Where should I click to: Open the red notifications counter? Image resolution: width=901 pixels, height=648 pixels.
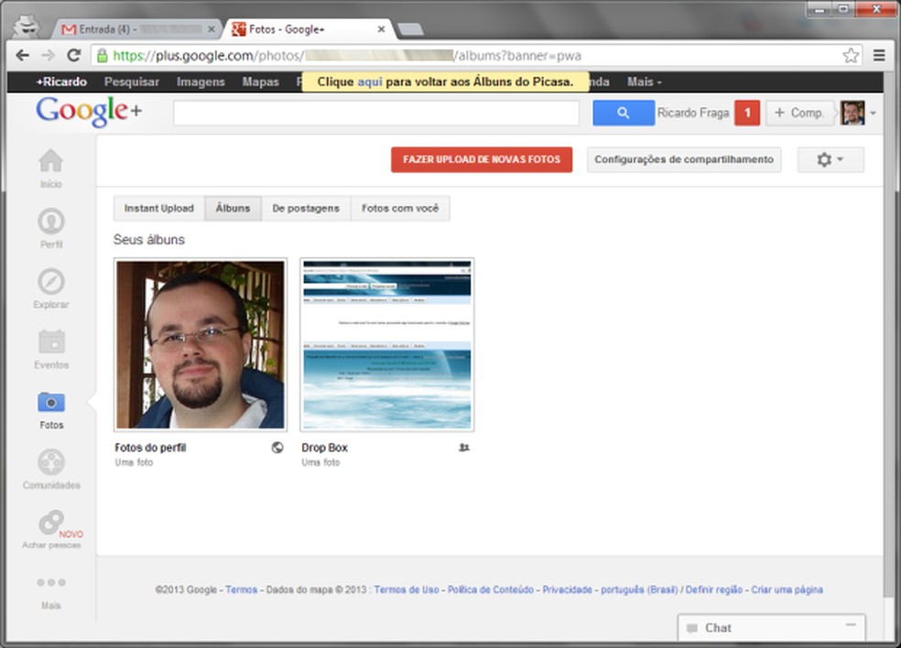[747, 113]
